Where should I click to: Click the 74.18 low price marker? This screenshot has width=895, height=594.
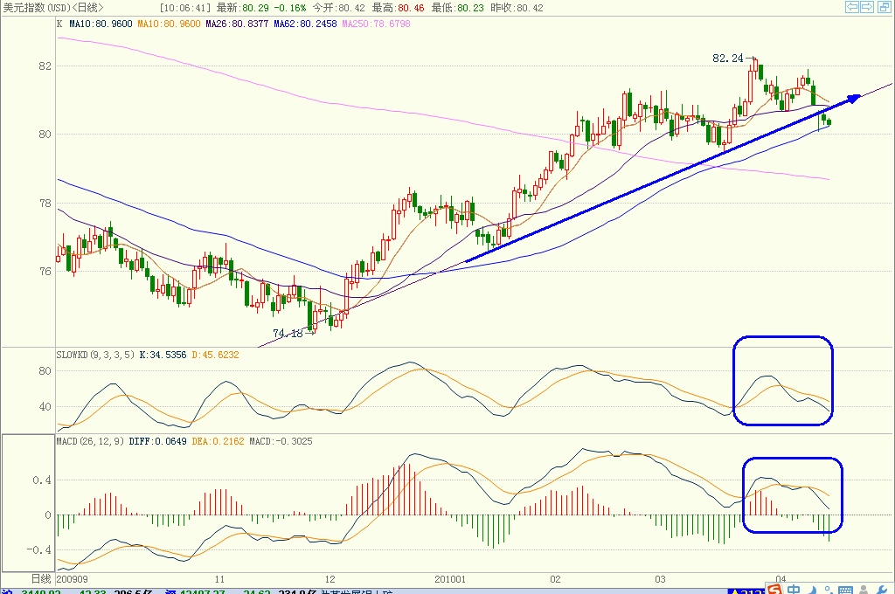288,333
